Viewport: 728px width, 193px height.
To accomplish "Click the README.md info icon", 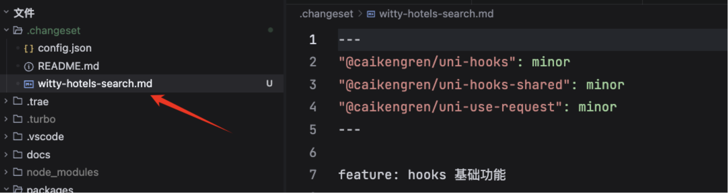I will (28, 67).
